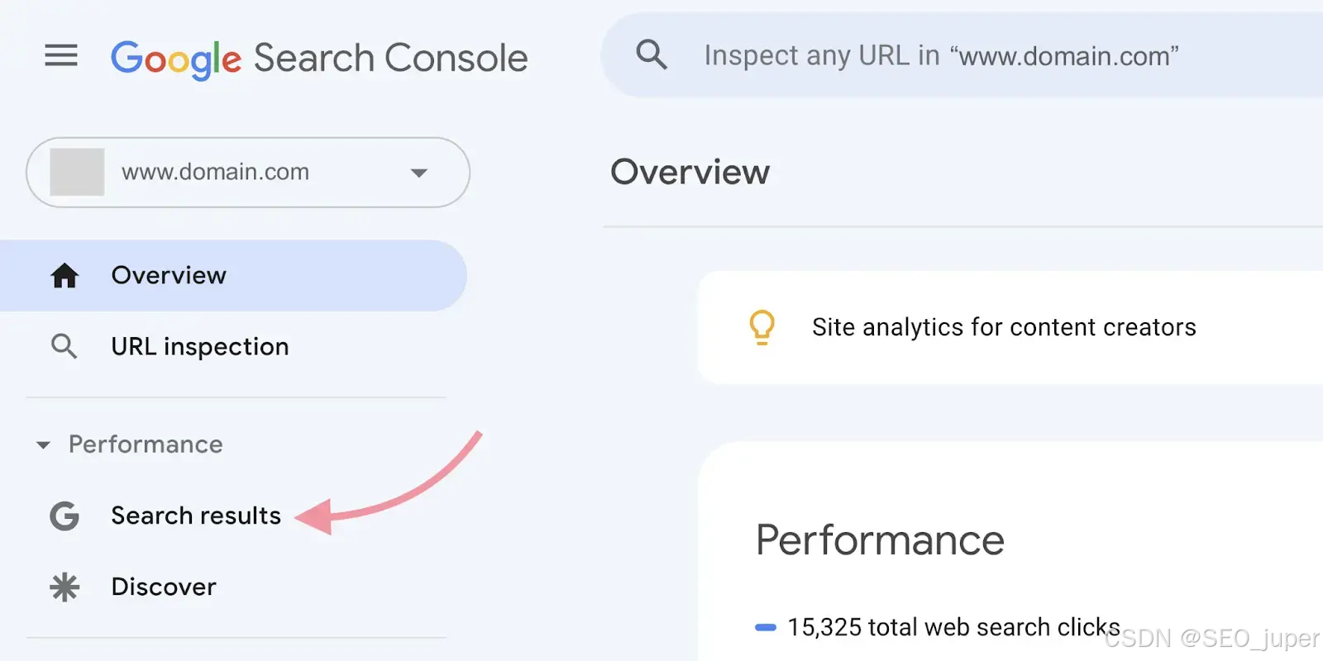Open the hamburger main menu
Viewport: 1323px width, 661px height.
[x=61, y=55]
